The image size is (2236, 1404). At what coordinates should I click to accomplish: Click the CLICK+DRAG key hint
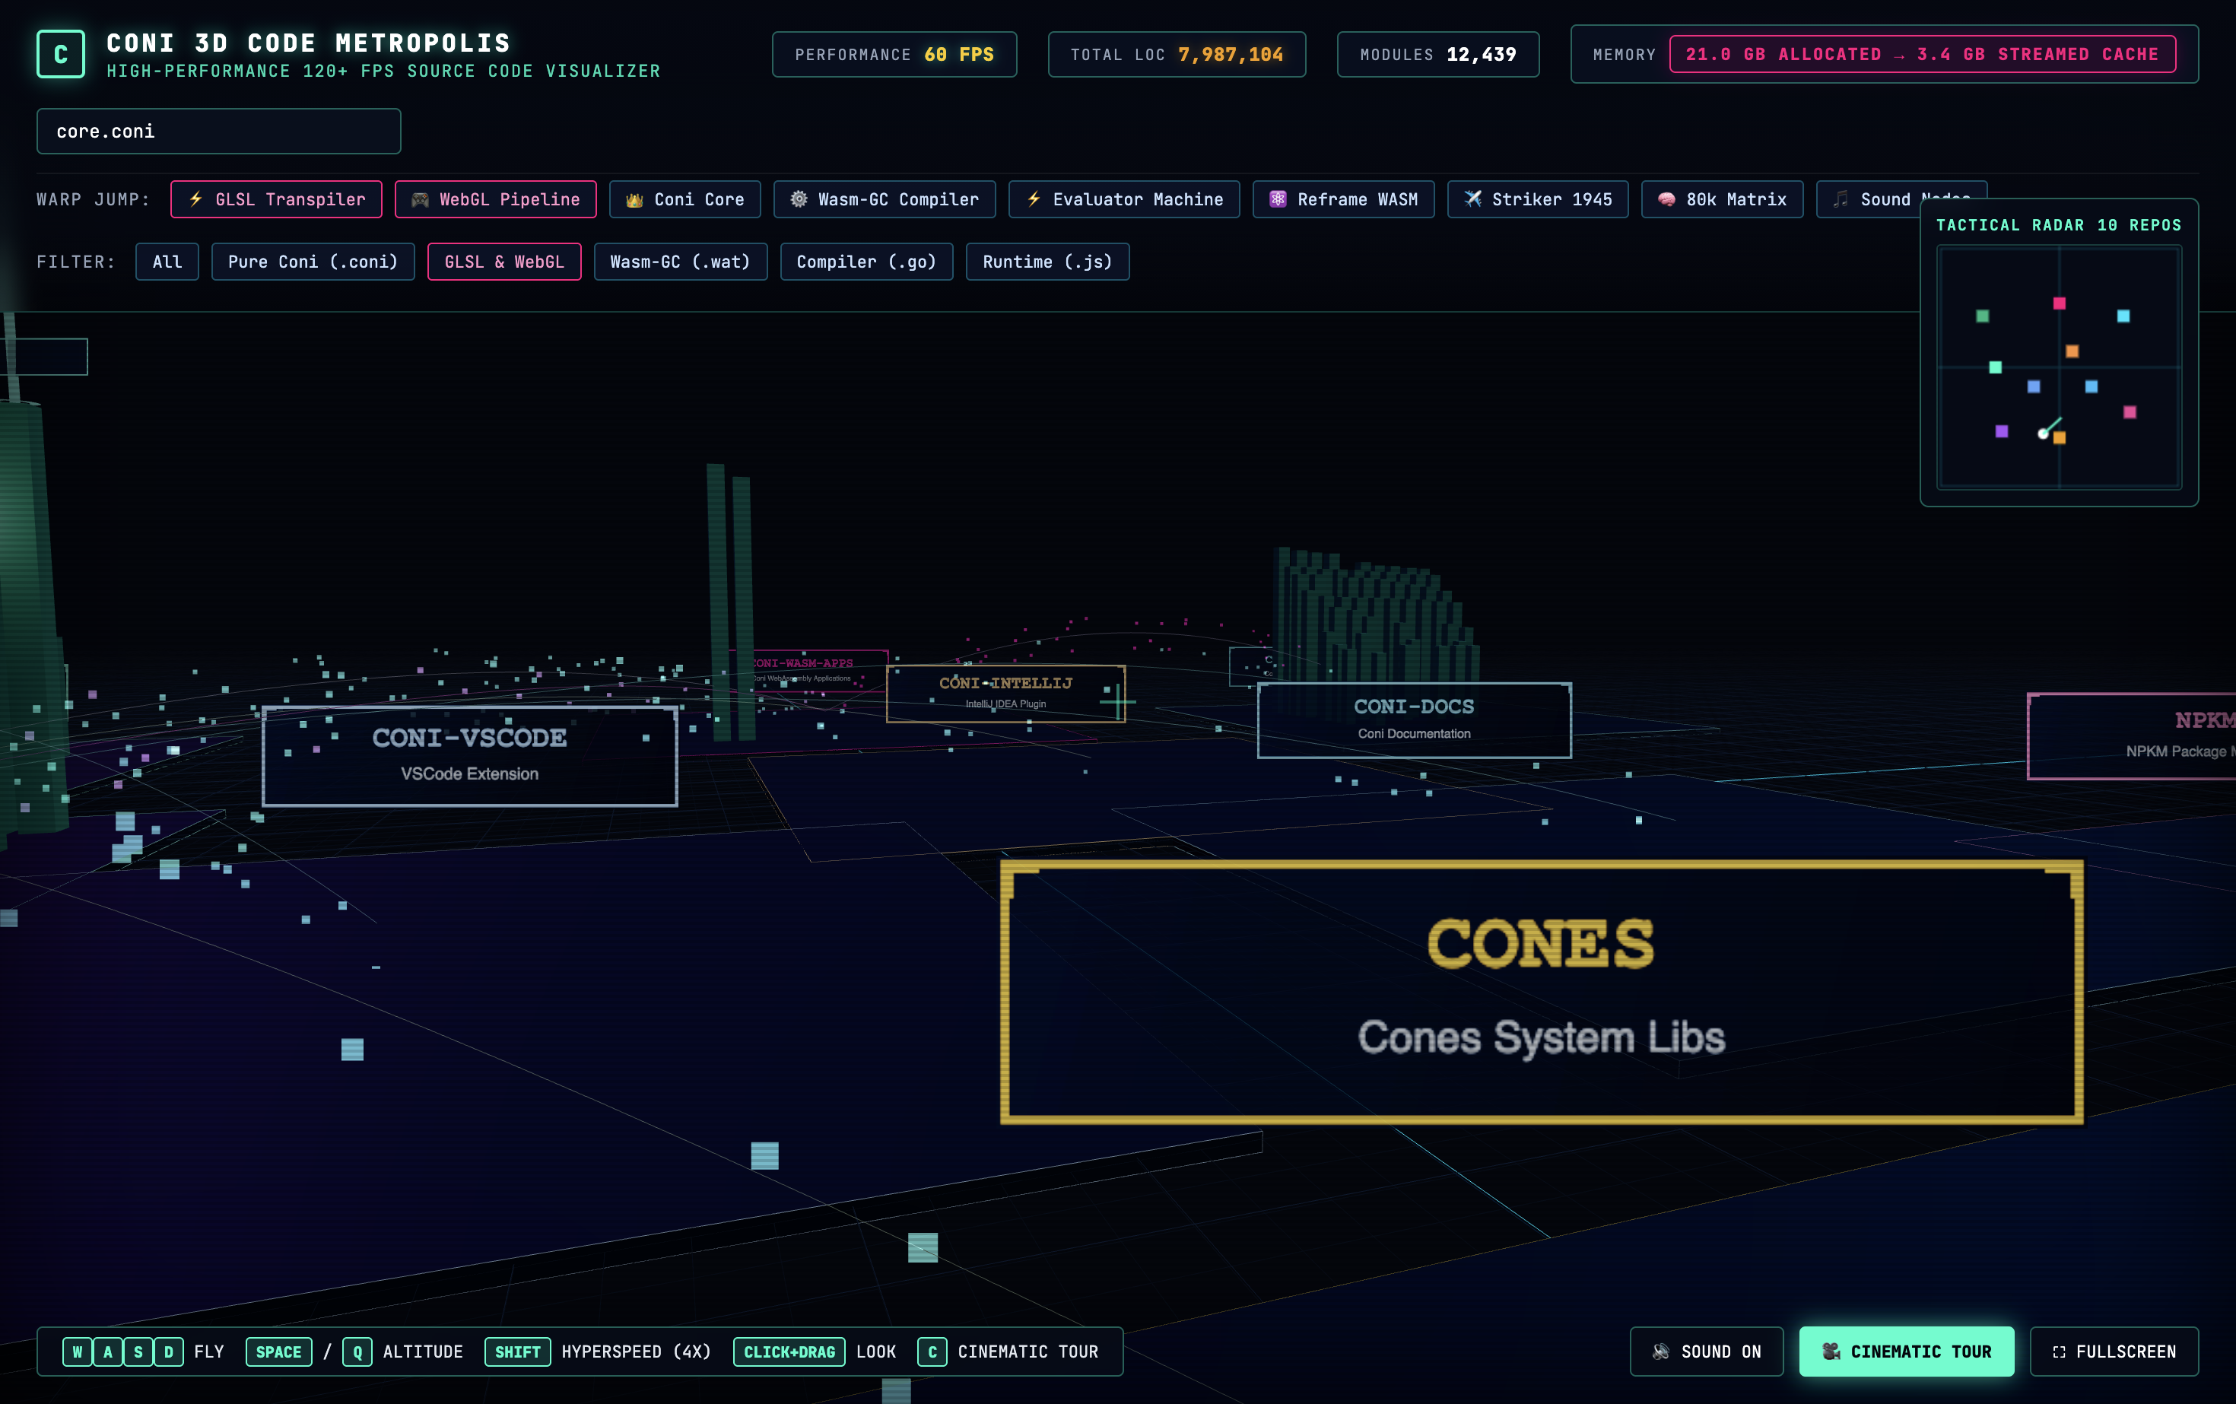pyautogui.click(x=789, y=1351)
